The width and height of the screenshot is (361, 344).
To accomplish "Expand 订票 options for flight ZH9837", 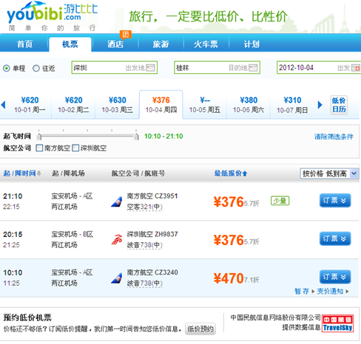I will click(335, 238).
